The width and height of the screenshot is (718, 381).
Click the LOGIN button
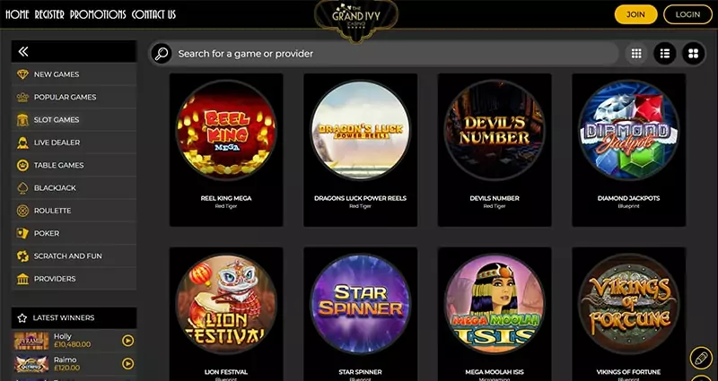click(x=687, y=14)
